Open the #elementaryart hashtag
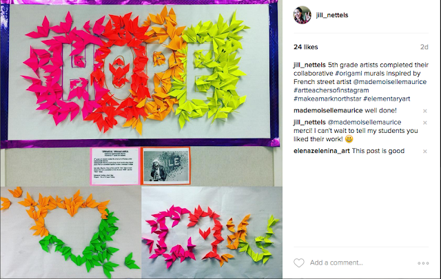Viewport: 441px width, 279px height. (387, 99)
